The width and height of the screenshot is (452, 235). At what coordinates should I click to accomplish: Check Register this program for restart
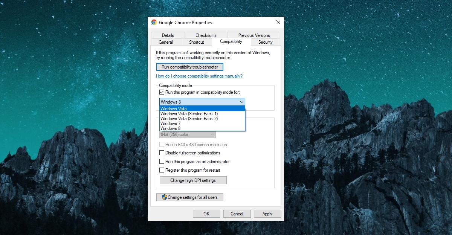point(162,170)
